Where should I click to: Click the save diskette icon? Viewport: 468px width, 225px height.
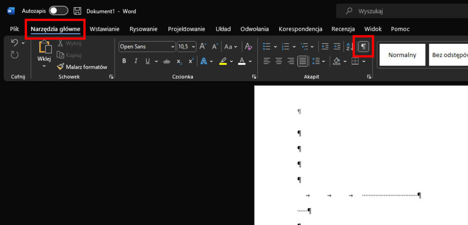click(77, 11)
